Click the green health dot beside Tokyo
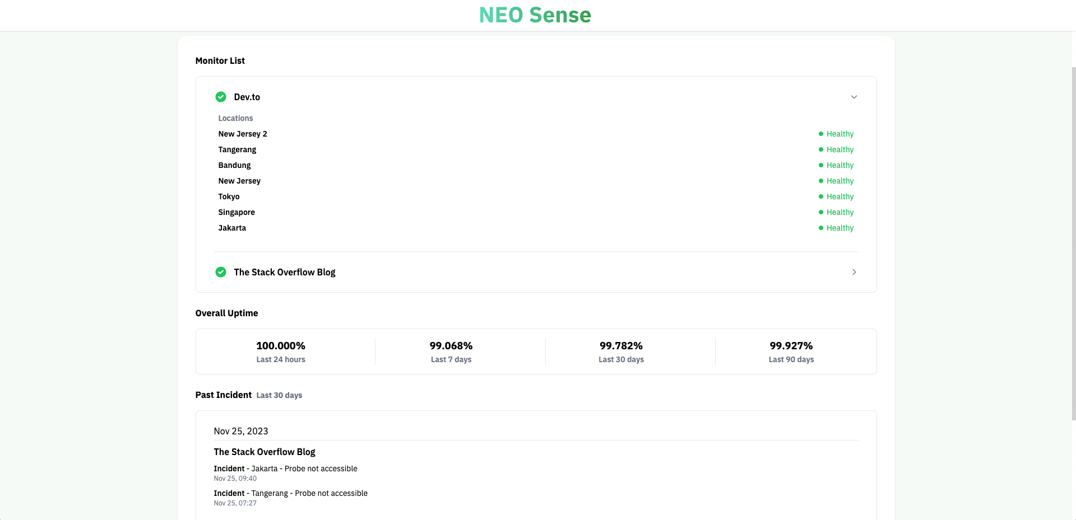The image size is (1076, 520). coord(821,196)
